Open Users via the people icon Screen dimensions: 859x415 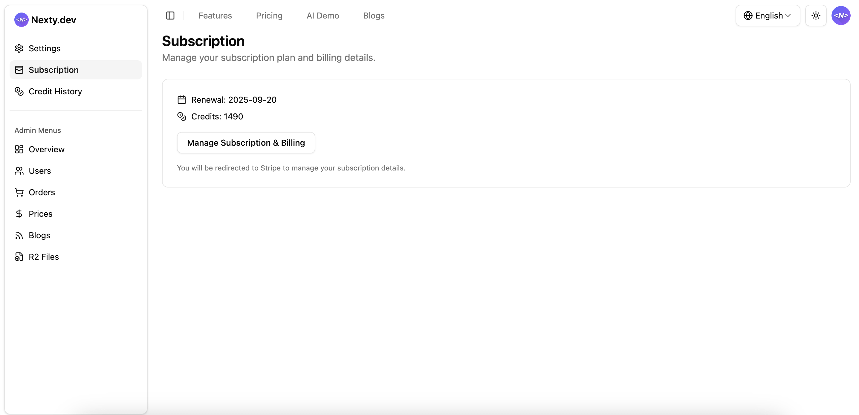pos(19,170)
